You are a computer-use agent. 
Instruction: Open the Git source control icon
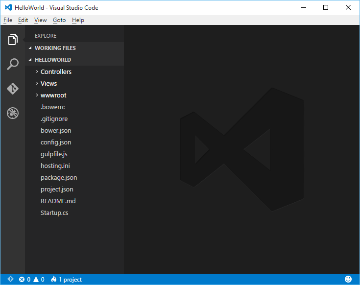pyautogui.click(x=13, y=89)
